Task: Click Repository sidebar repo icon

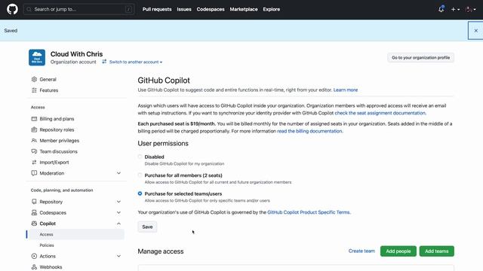Action: pos(34,202)
